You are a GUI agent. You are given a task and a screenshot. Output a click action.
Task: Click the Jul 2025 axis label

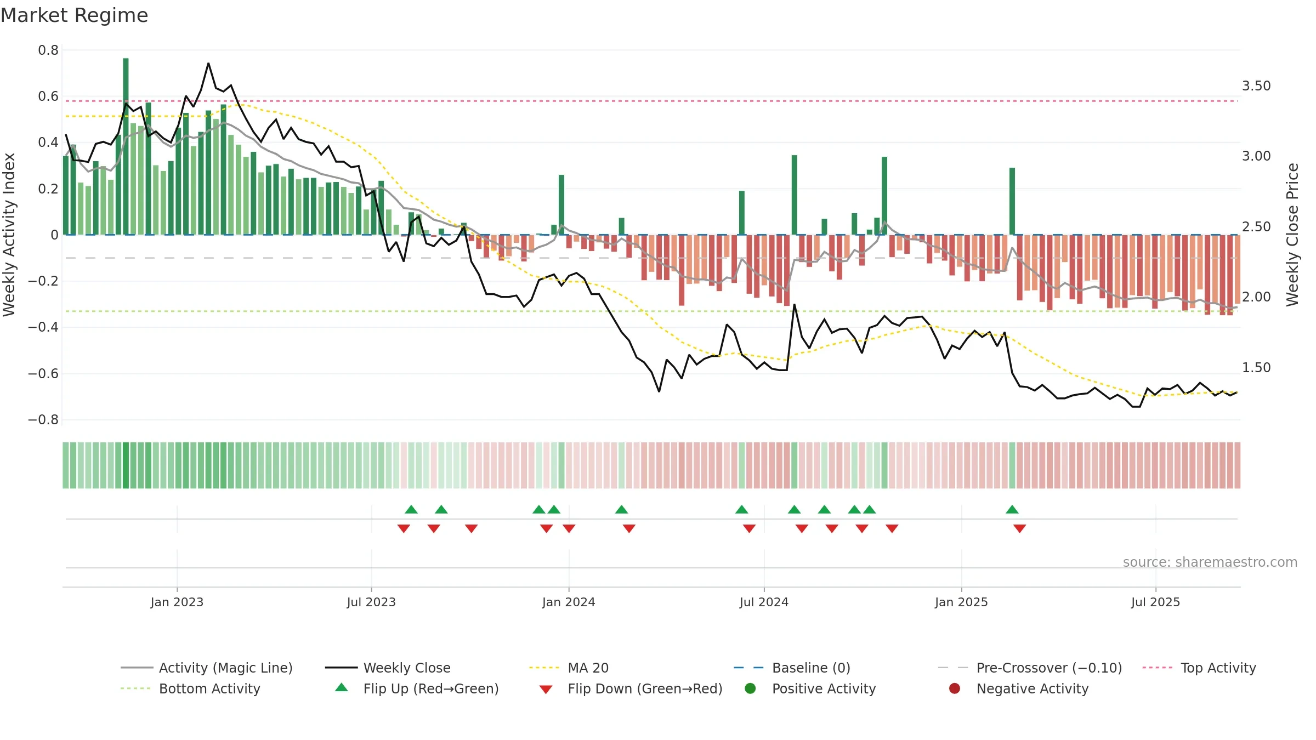coord(1155,602)
